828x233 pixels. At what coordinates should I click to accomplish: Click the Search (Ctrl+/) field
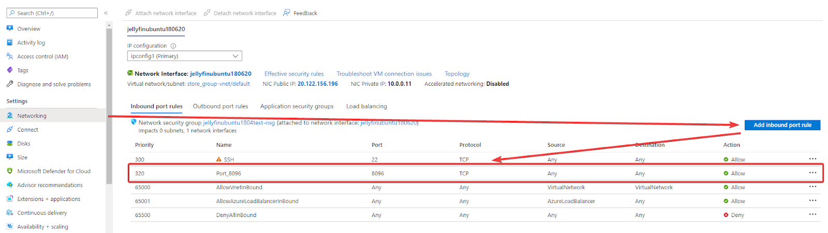(x=52, y=13)
